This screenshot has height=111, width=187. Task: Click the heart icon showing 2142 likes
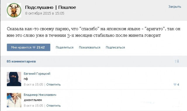click(34, 47)
